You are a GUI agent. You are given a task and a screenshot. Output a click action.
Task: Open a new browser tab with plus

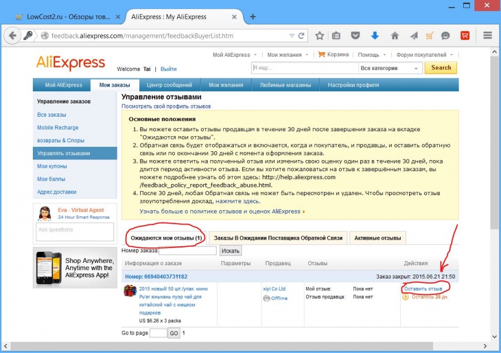[x=253, y=17]
